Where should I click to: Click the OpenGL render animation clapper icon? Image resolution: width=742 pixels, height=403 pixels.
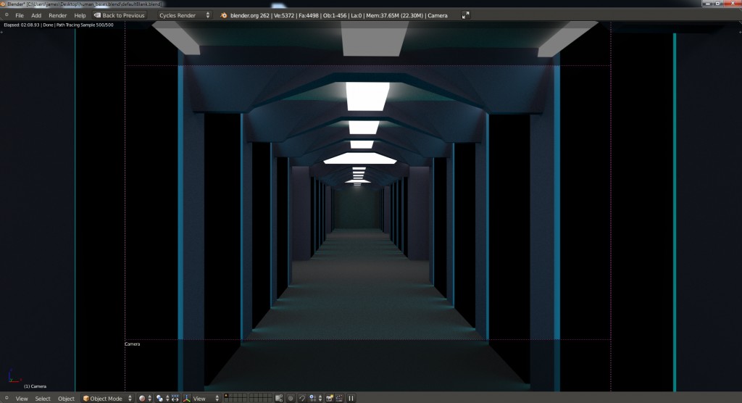pyautogui.click(x=339, y=398)
